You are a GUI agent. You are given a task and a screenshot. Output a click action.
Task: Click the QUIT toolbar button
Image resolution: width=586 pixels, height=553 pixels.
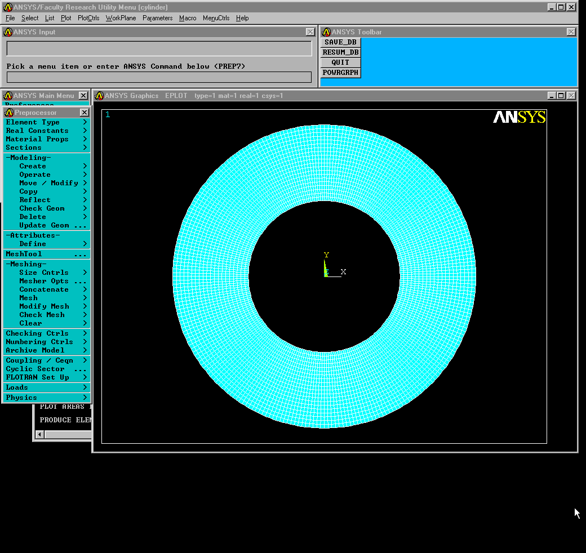click(x=340, y=63)
